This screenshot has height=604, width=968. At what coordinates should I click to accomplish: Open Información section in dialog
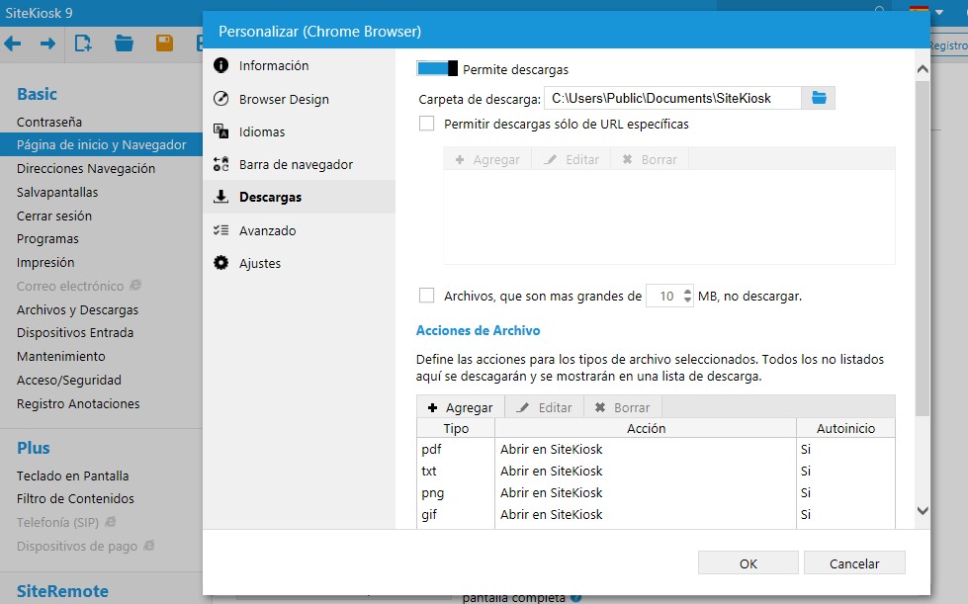[274, 66]
